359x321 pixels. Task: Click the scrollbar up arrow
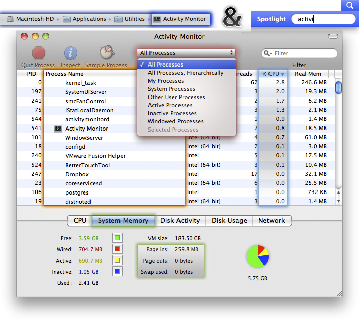tap(338, 192)
